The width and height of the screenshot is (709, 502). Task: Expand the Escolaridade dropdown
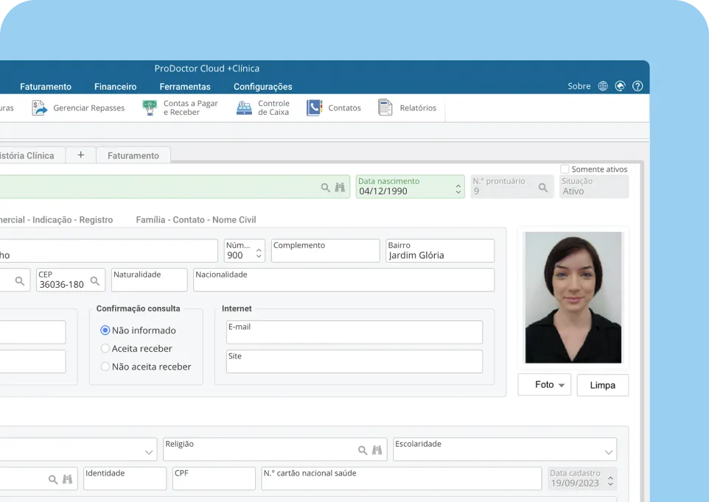click(609, 452)
